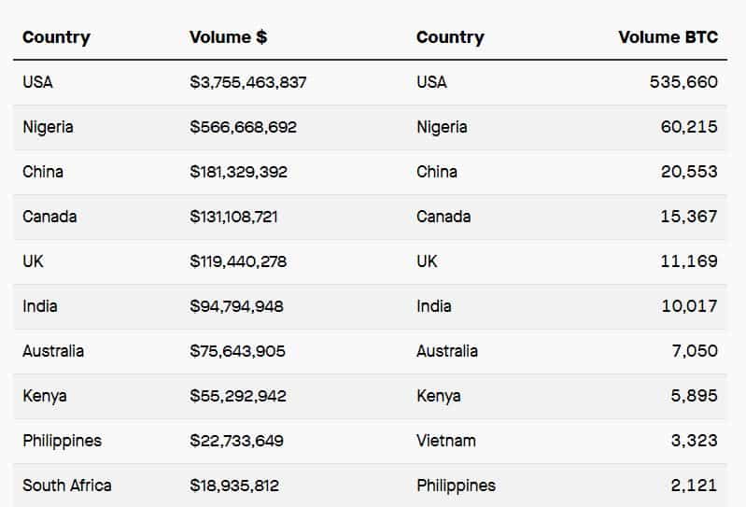Click Australia's $75,643,905 cell
The width and height of the screenshot is (746, 507).
tap(237, 351)
